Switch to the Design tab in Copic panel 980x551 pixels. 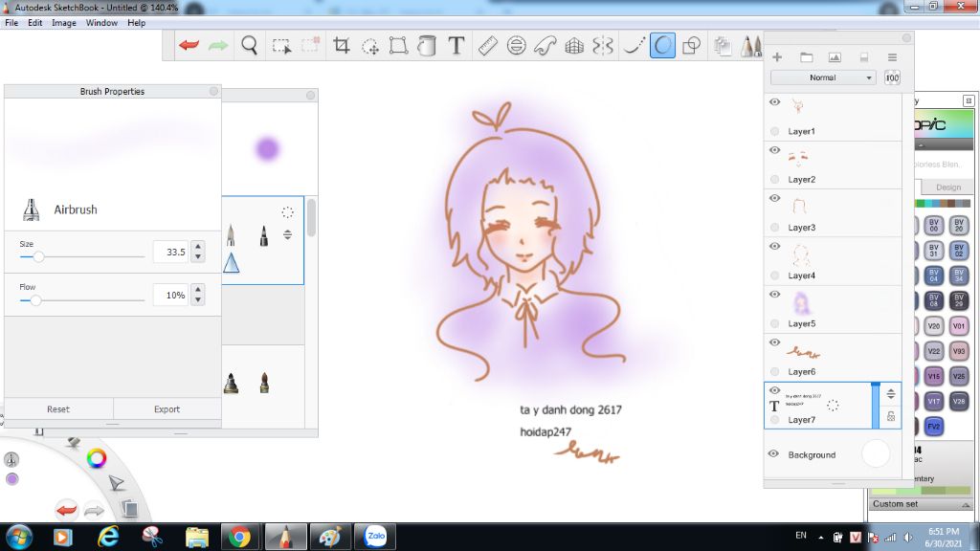(x=948, y=187)
